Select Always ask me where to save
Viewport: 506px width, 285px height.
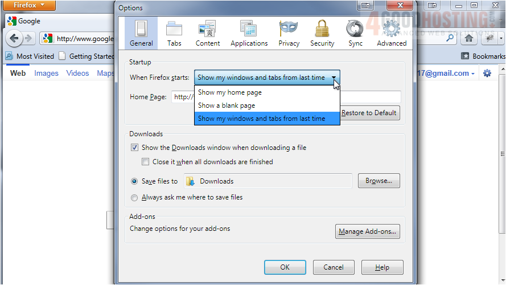pyautogui.click(x=135, y=198)
